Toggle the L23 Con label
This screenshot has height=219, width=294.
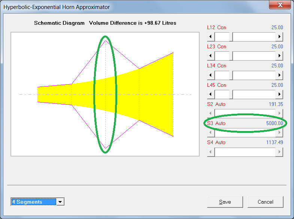coord(216,47)
